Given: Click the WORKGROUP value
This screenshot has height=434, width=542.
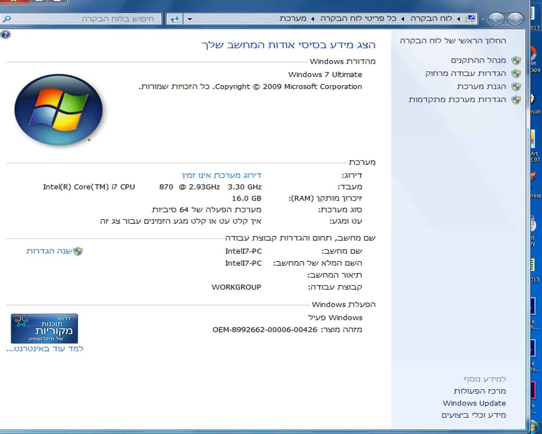Looking at the screenshot, I should pyautogui.click(x=236, y=287).
